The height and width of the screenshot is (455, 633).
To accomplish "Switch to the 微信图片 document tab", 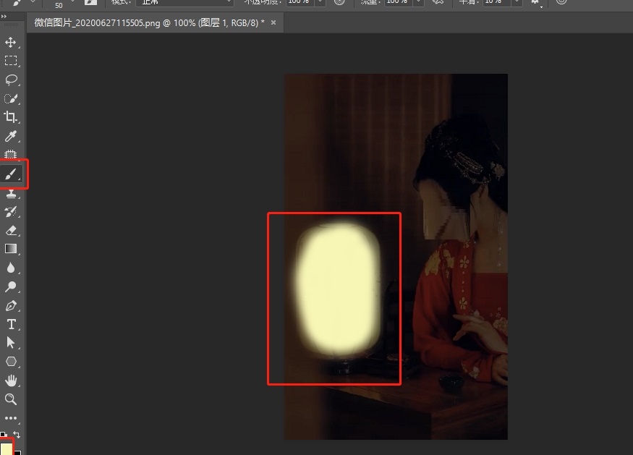I will [x=145, y=22].
